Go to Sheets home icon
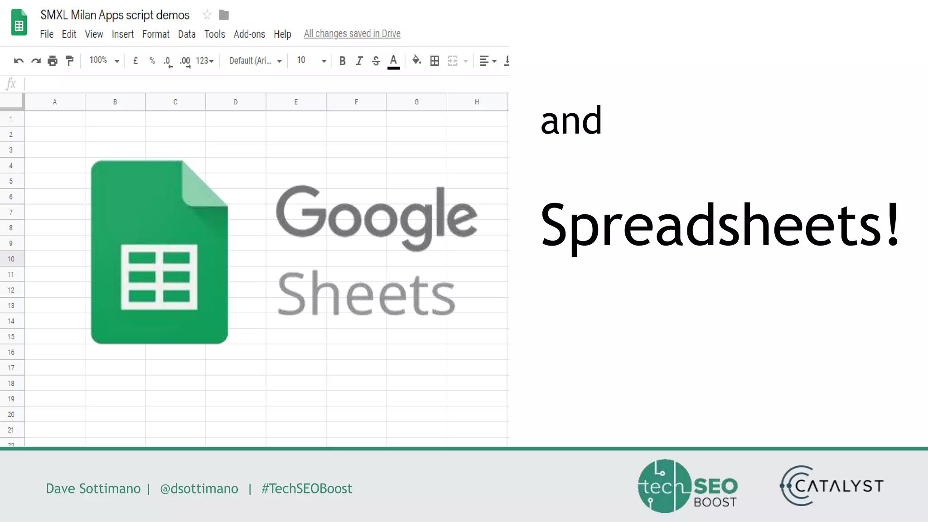This screenshot has width=928, height=522. (19, 22)
